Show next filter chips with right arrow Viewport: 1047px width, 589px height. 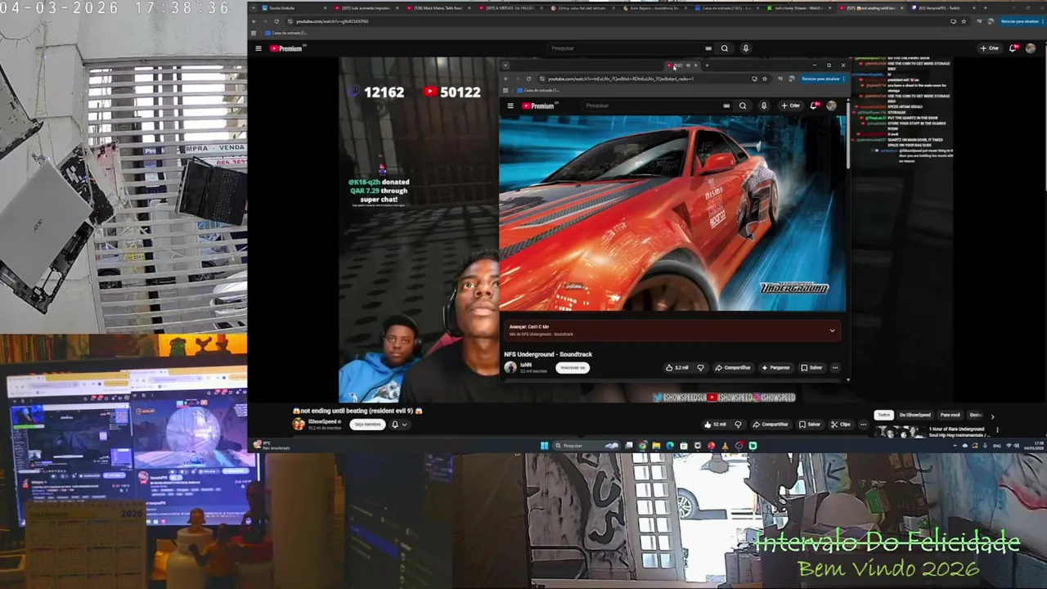[992, 416]
